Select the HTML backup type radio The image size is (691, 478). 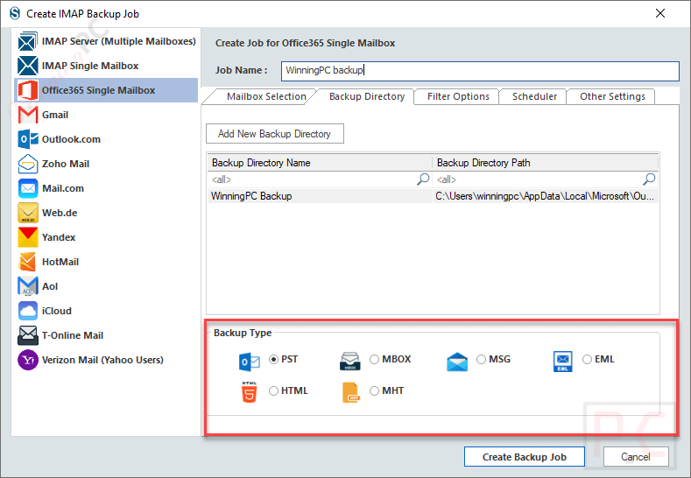click(273, 390)
